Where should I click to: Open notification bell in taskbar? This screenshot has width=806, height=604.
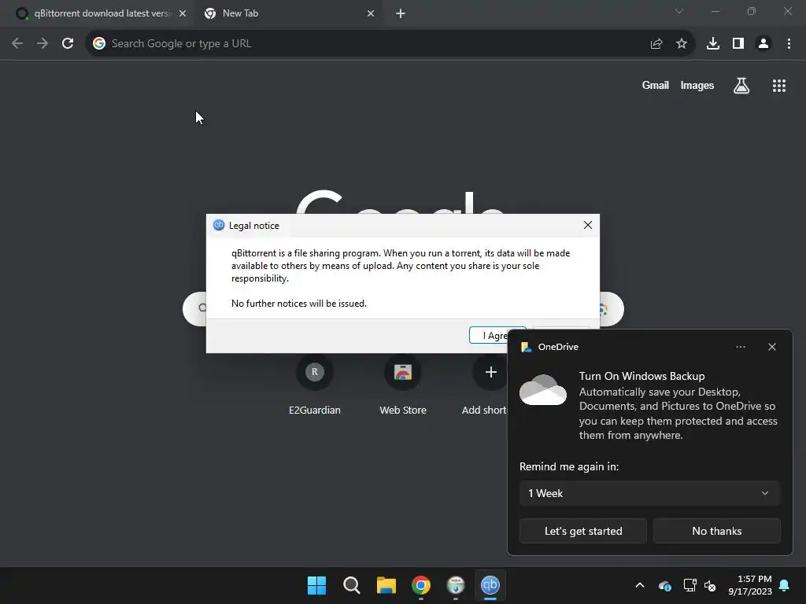tap(785, 585)
